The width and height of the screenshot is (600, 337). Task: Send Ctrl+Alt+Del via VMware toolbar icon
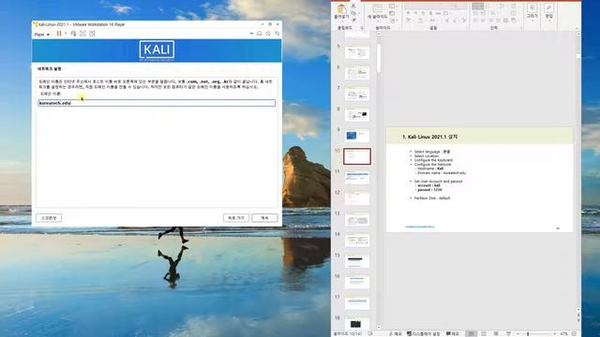73,34
